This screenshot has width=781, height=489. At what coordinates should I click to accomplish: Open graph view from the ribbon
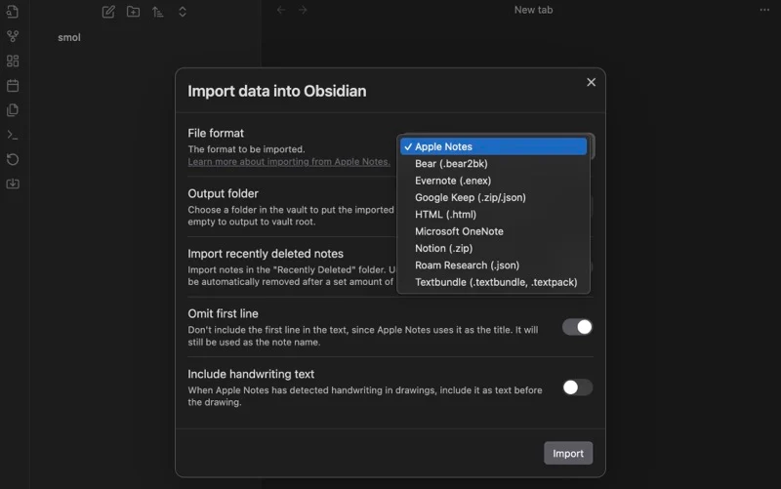[13, 36]
